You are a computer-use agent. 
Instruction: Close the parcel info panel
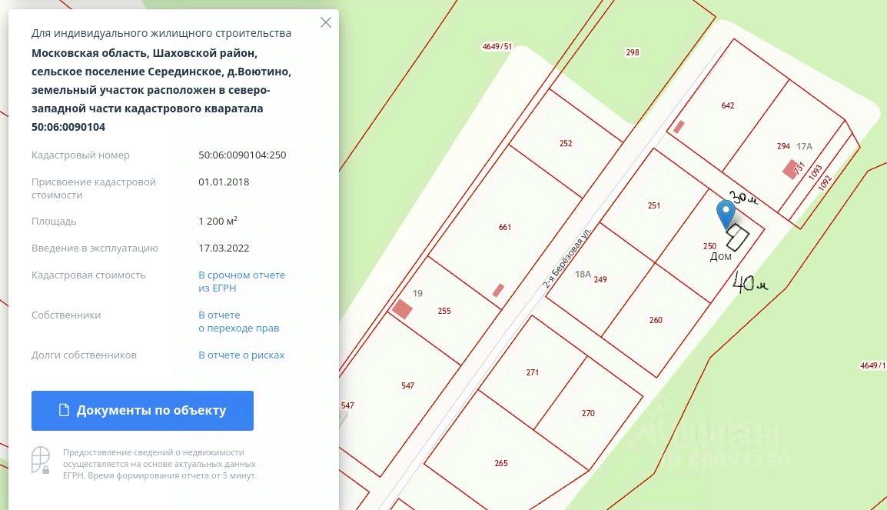pyautogui.click(x=326, y=22)
